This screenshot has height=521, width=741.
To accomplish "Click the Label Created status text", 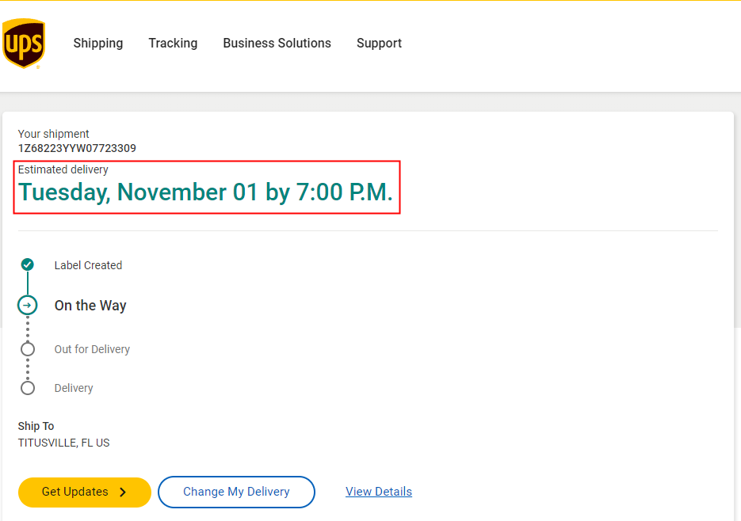I will pyautogui.click(x=88, y=265).
